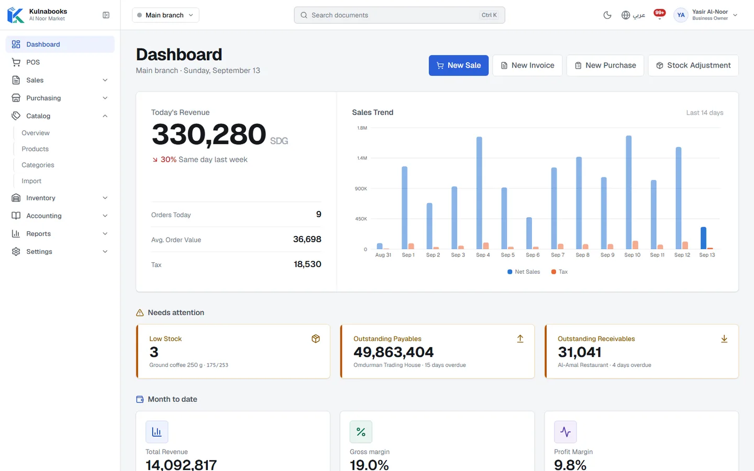Click the New Sale button

[x=459, y=65]
